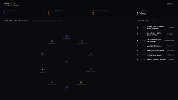Open 'routing table updated' event
178x100 pixels.
(155, 55)
